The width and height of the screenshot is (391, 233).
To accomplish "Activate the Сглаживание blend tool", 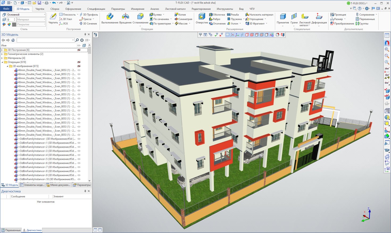I will point(140,17).
